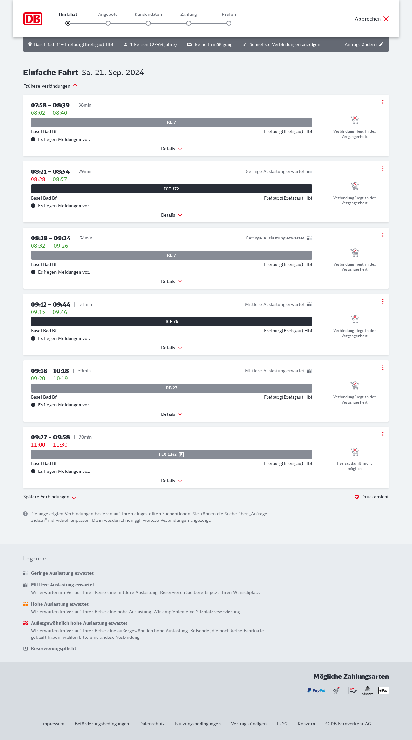
Task: Expand Details for the ICE 76 connection
Action: 172,348
